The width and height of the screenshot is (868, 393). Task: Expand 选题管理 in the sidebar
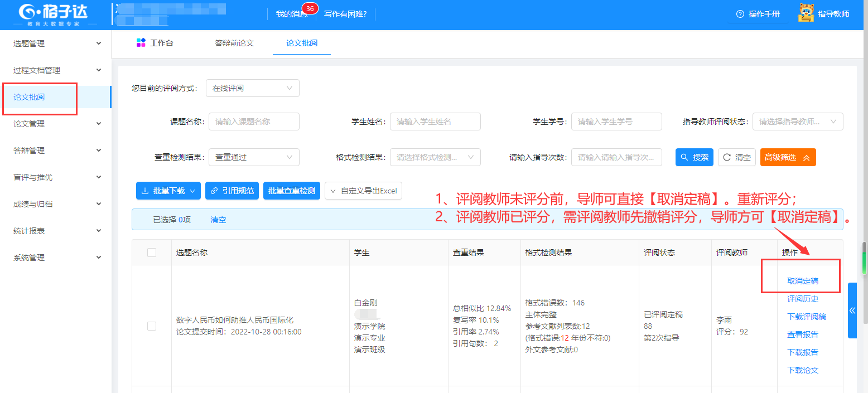pos(56,43)
